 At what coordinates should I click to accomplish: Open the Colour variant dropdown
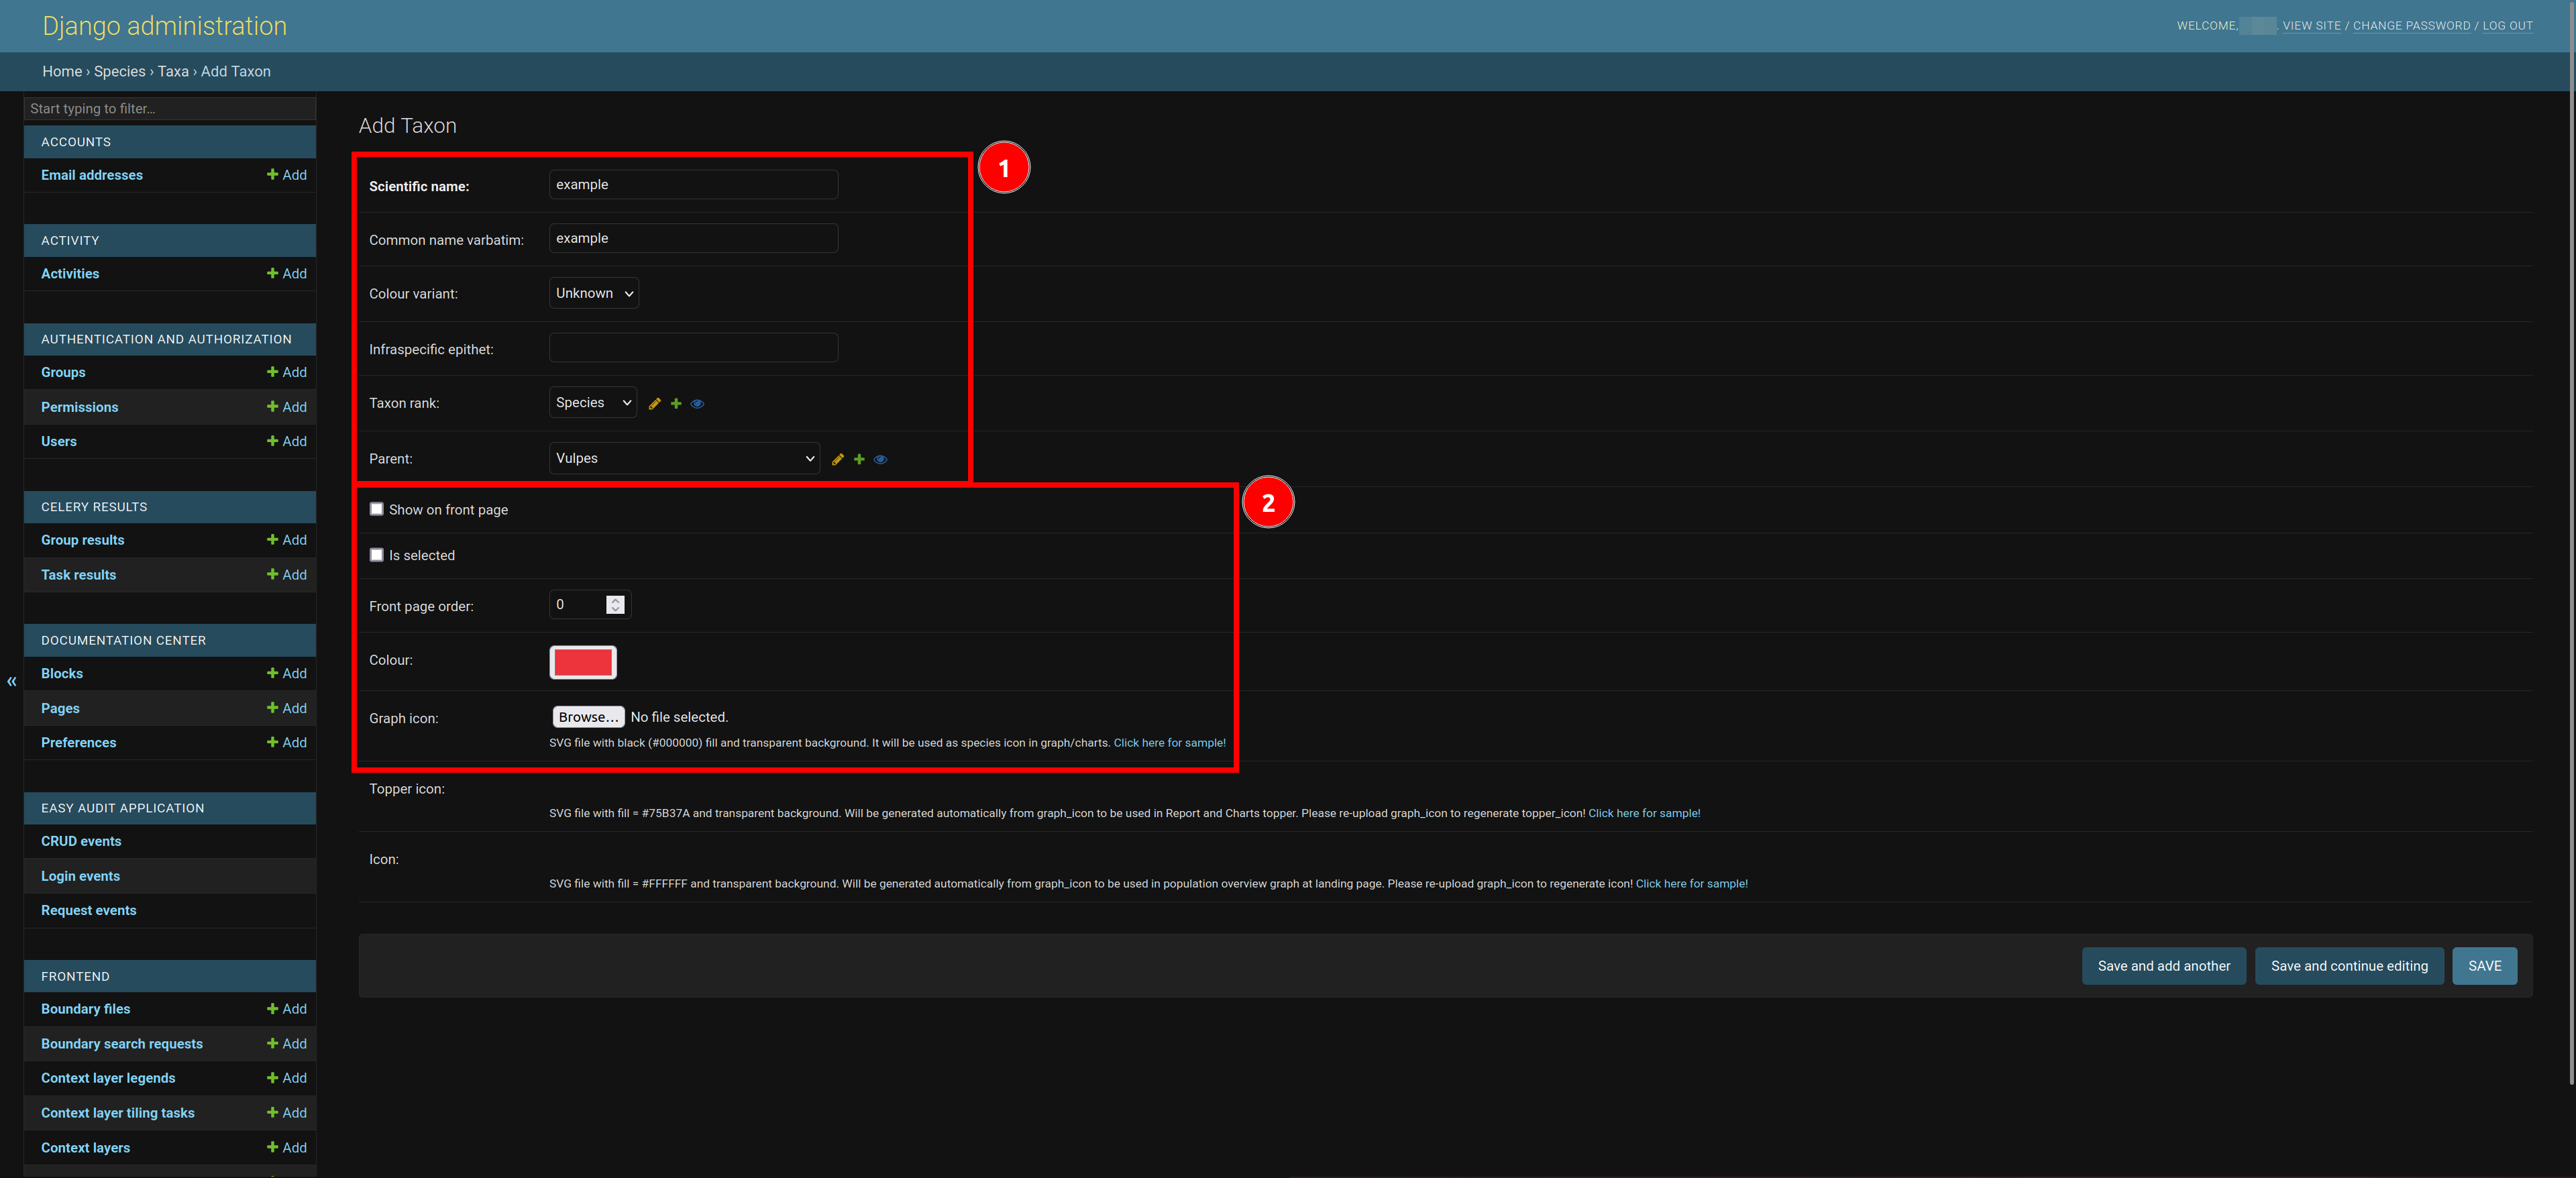(594, 293)
